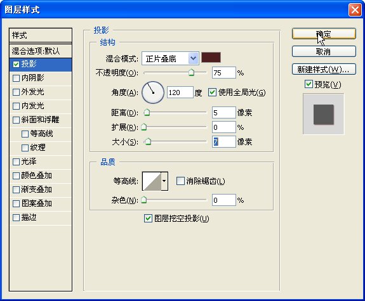
Task: Toggle 使用全局光 checkbox
Action: coord(212,93)
